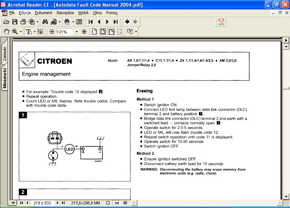Click the 121% zoom input field

(65, 32)
